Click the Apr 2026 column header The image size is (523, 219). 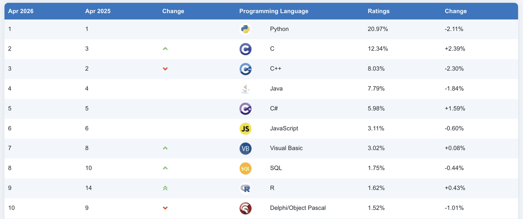21,11
